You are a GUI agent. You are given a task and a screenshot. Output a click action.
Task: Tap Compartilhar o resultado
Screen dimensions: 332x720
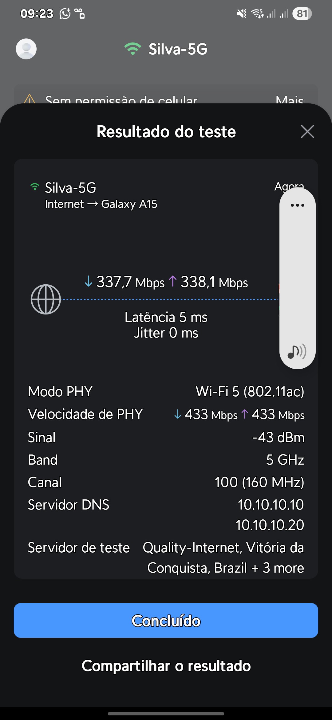click(x=166, y=666)
